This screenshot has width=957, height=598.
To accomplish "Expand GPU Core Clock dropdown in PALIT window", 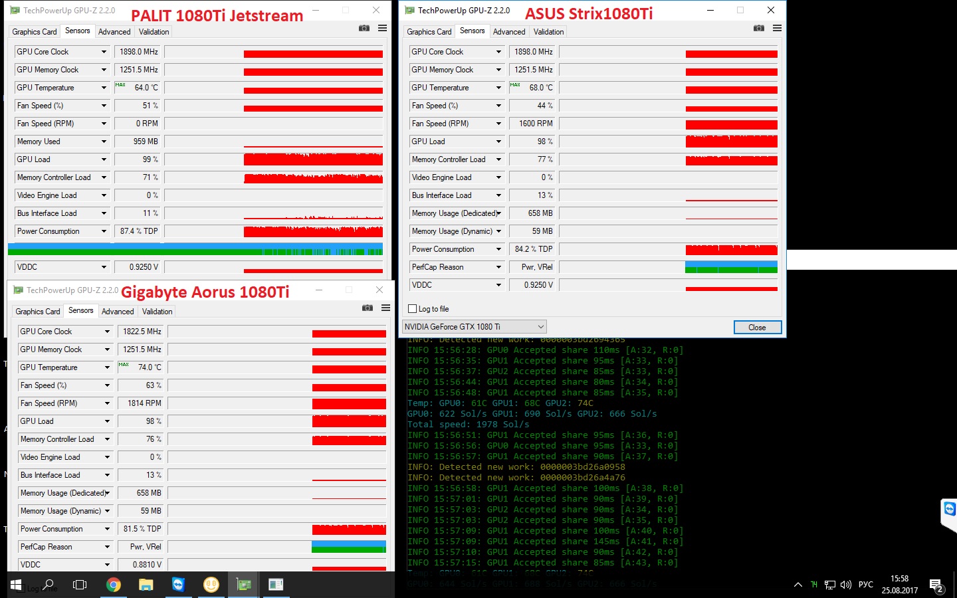I will [x=104, y=52].
